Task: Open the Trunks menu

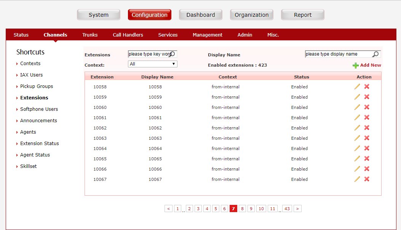Action: (90, 35)
